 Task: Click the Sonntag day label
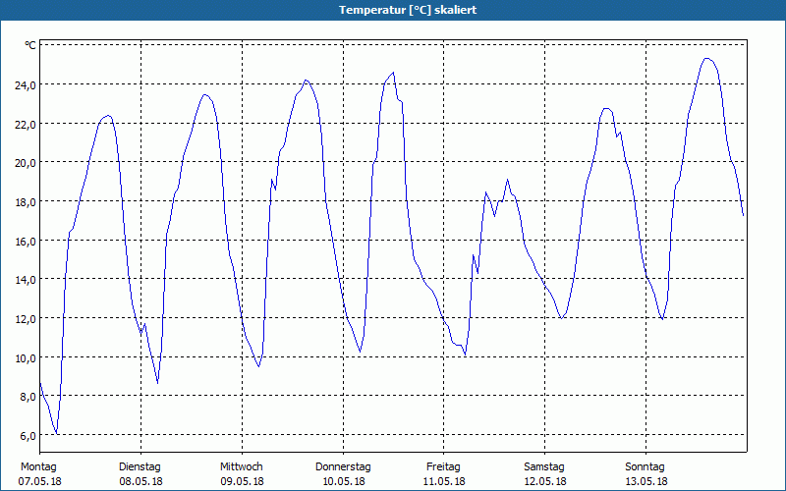[646, 467]
